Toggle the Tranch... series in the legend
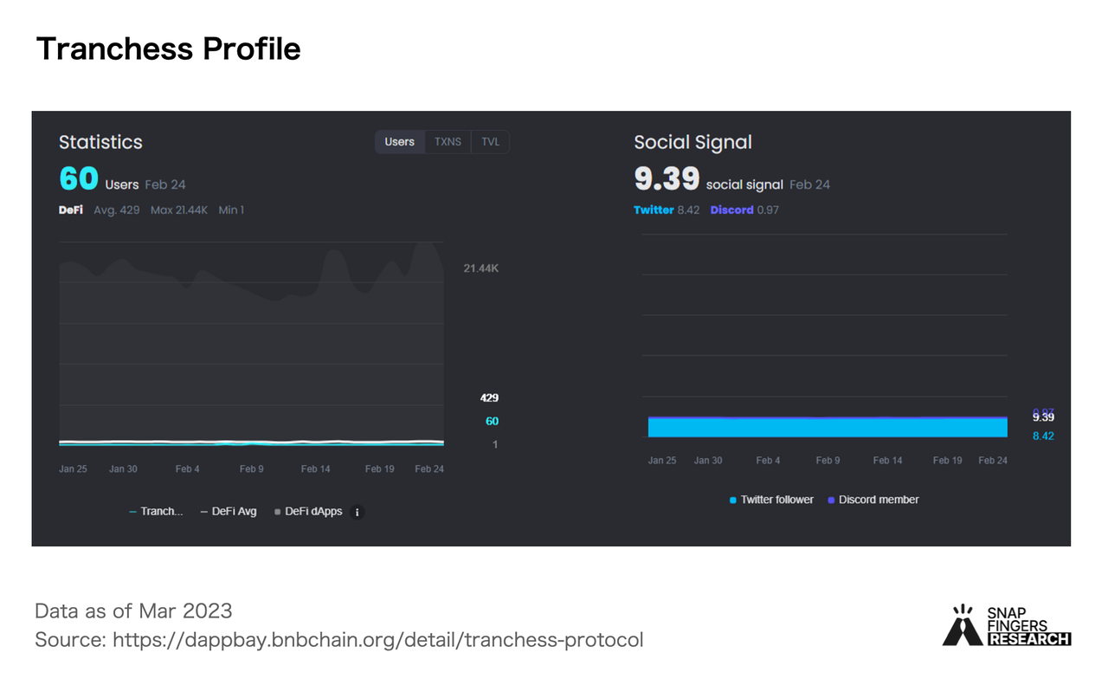 coord(156,512)
